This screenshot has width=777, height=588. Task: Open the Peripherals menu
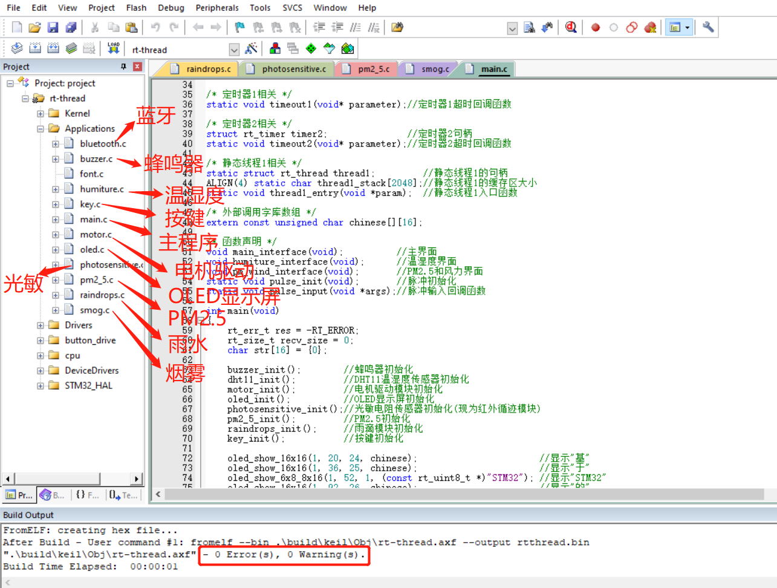pos(217,8)
